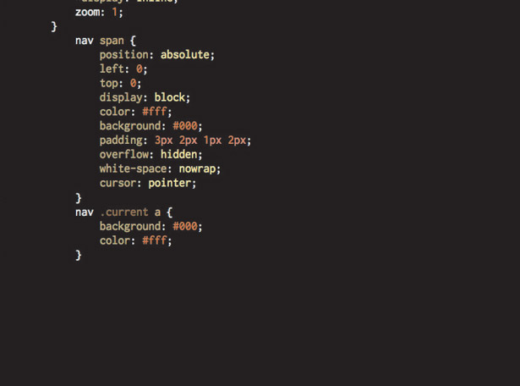Click the 'absolute' keyword value
Screen dimensions: 520x386
(x=184, y=55)
